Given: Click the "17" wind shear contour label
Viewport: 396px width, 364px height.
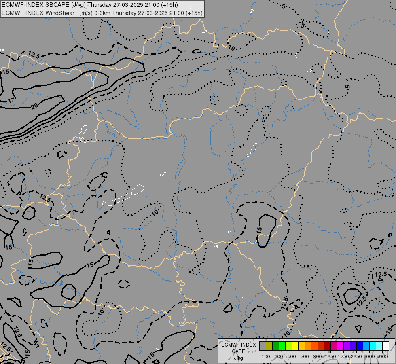Looking at the screenshot, I should point(11,101).
